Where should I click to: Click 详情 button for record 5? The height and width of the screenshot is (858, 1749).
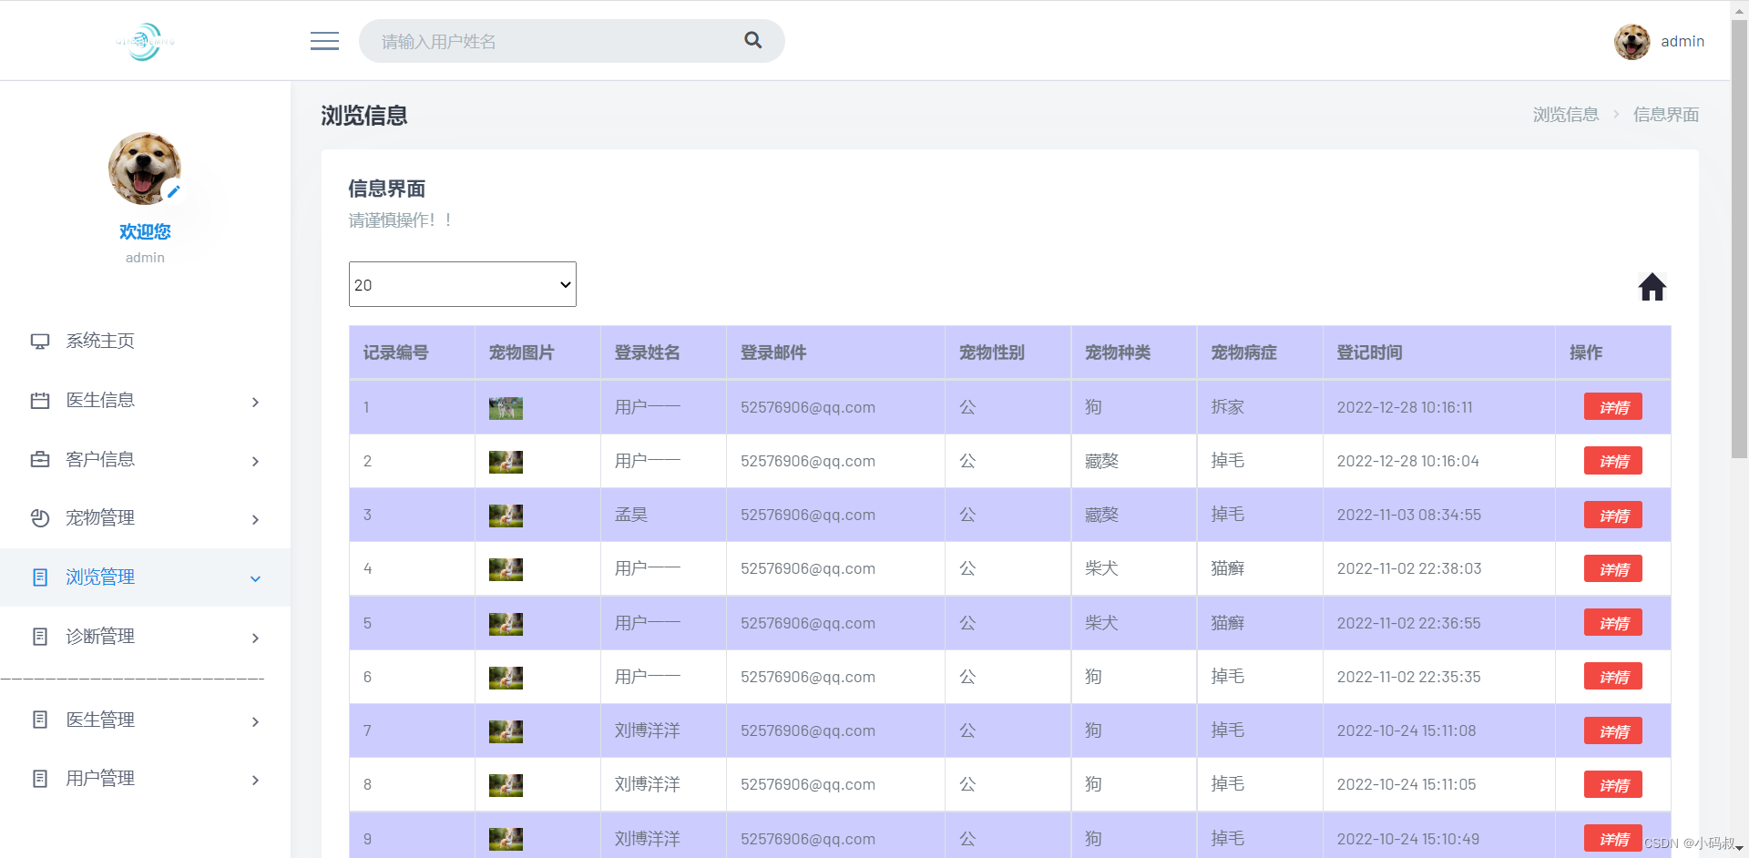click(1613, 623)
